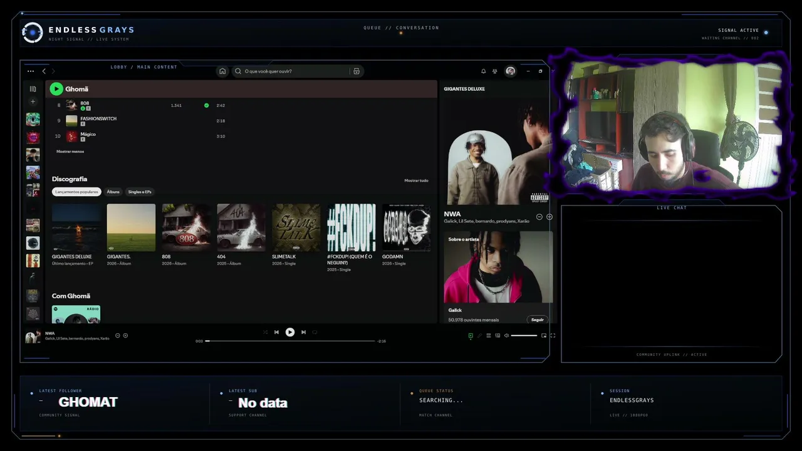Open the #FCKDUP! single cover
The height and width of the screenshot is (451, 802).
352,227
